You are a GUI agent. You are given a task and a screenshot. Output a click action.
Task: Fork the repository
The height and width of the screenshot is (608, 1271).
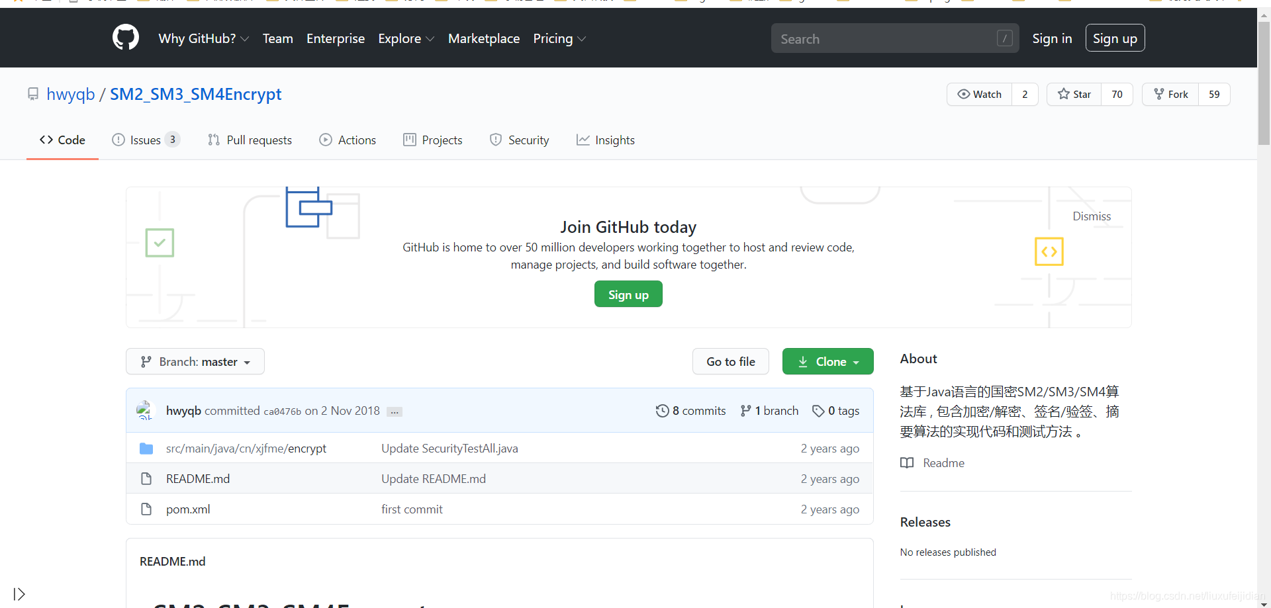point(1171,94)
